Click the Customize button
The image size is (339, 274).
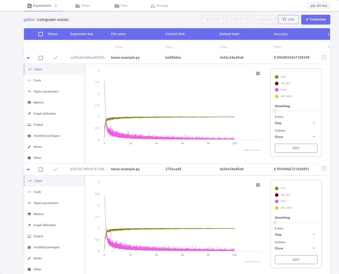[315, 20]
